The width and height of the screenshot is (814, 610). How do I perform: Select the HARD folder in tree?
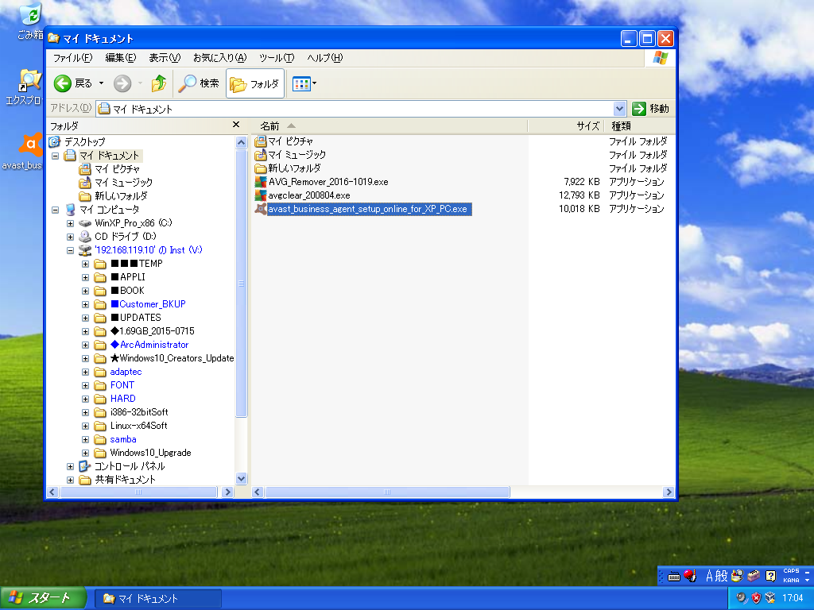[115, 399]
